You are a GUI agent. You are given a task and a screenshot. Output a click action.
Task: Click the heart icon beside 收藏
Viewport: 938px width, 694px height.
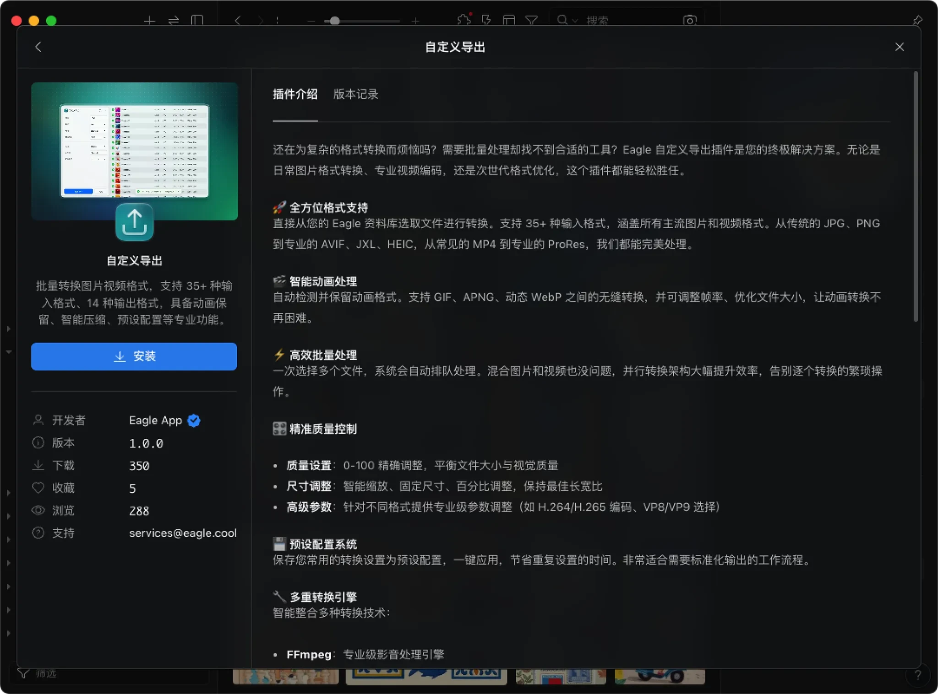coord(38,488)
